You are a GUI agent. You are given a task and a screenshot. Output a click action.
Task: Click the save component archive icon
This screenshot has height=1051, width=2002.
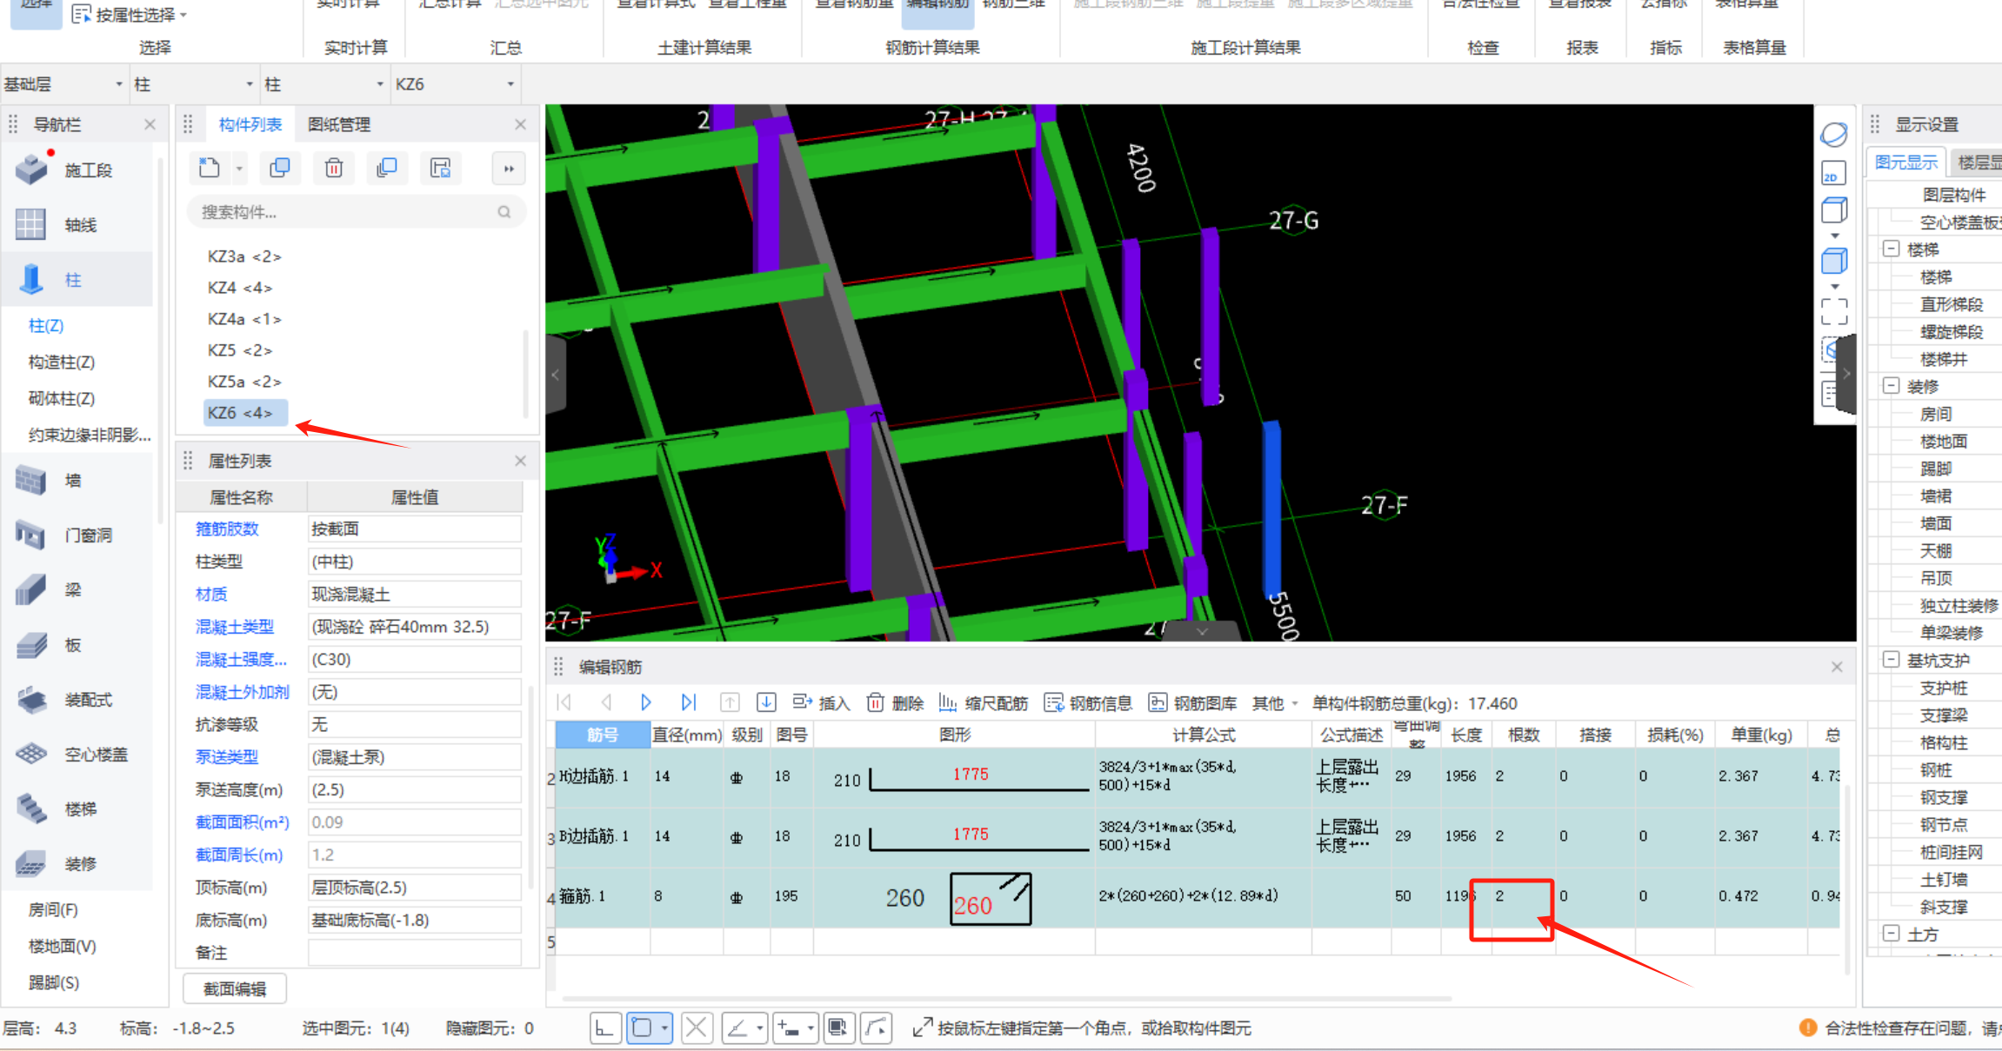441,168
